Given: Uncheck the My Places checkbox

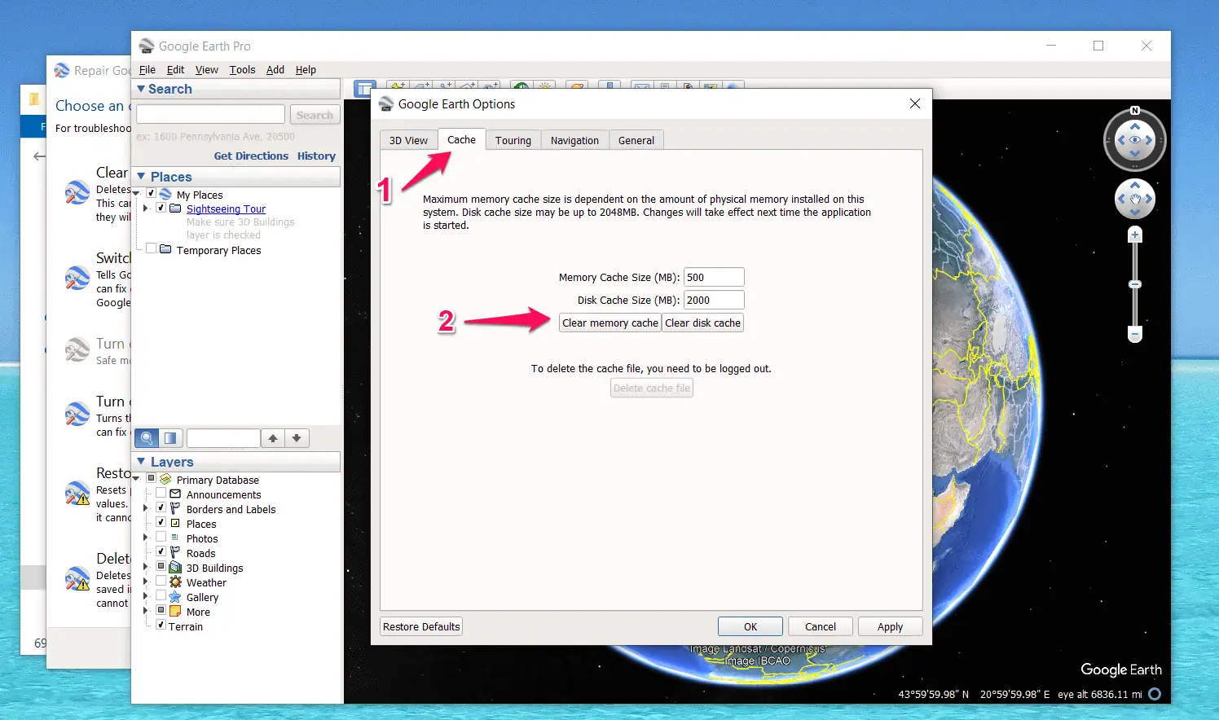Looking at the screenshot, I should pyautogui.click(x=151, y=194).
